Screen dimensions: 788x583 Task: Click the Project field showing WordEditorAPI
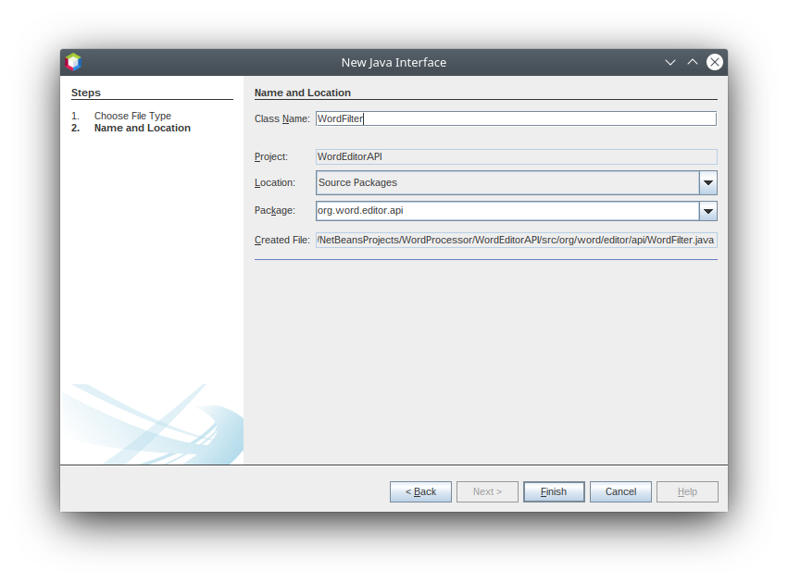(x=515, y=157)
